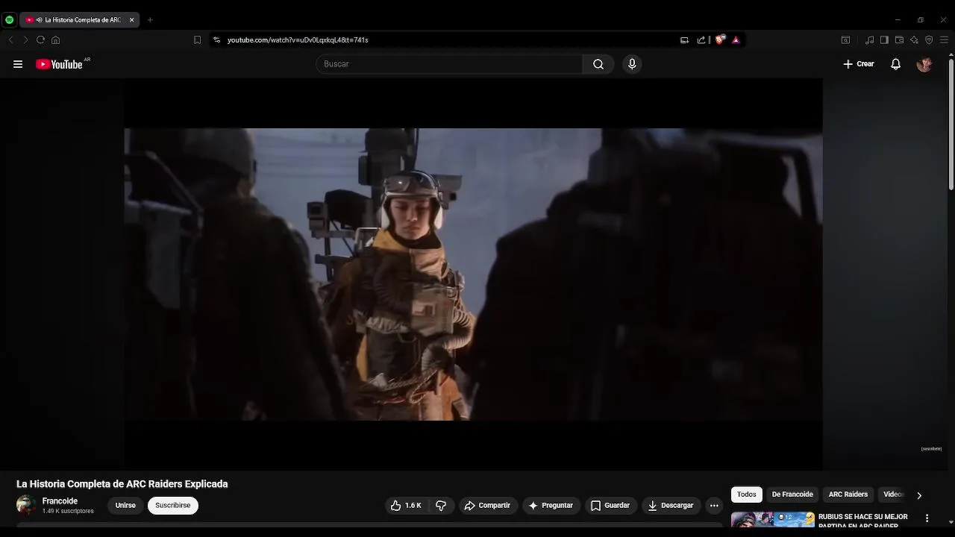Open the Crear menu
This screenshot has height=537, width=955.
(858, 64)
